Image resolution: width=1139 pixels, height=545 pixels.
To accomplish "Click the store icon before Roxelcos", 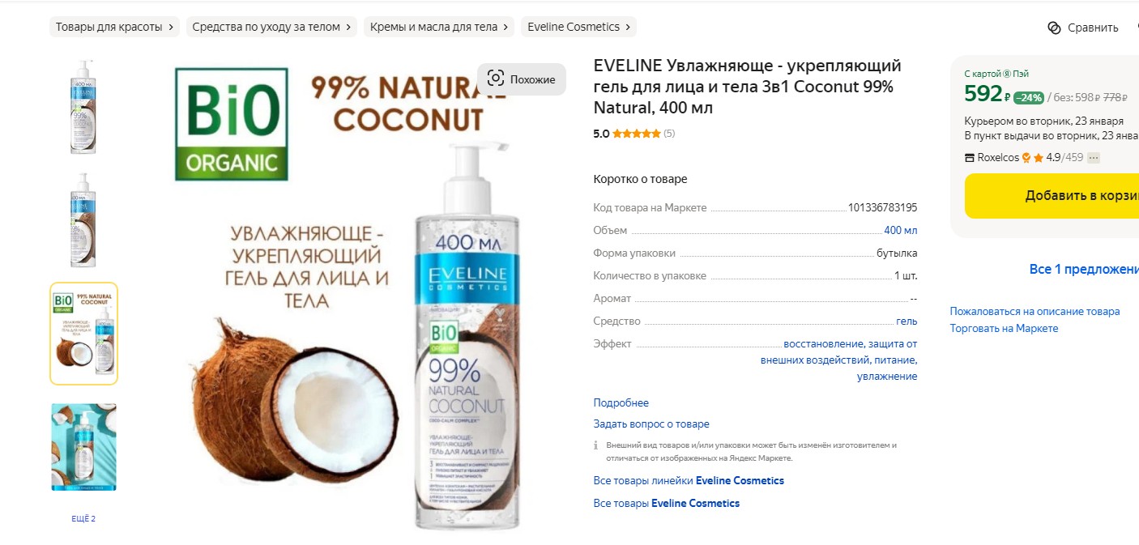I will 970,158.
